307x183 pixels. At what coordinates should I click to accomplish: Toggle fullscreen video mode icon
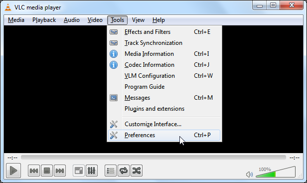[79, 171]
